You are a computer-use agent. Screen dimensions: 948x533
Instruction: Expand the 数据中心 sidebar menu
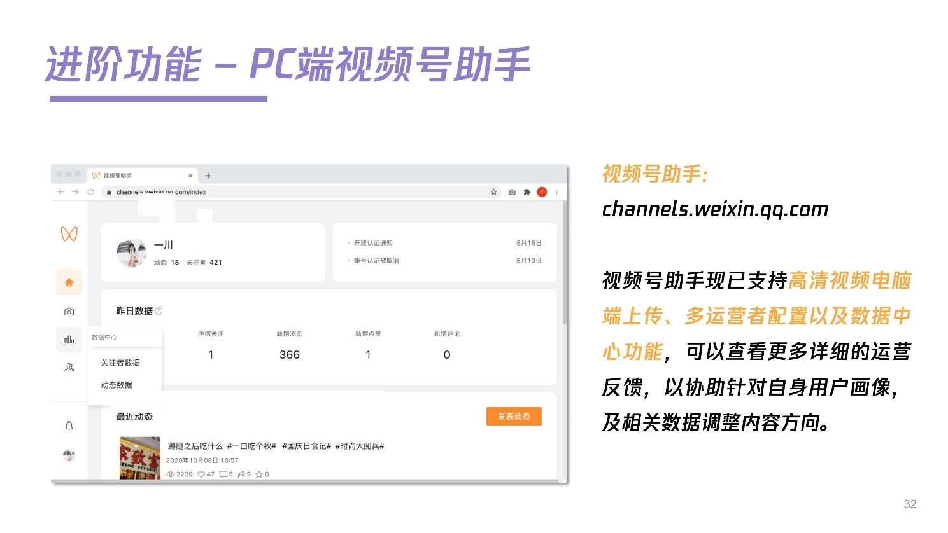[104, 337]
